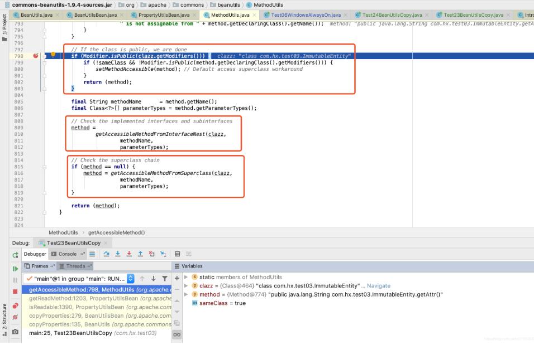Toggle Mute Breakpoints in the debug sidebar
Viewport: 534px width, 345px height.
(x=15, y=318)
